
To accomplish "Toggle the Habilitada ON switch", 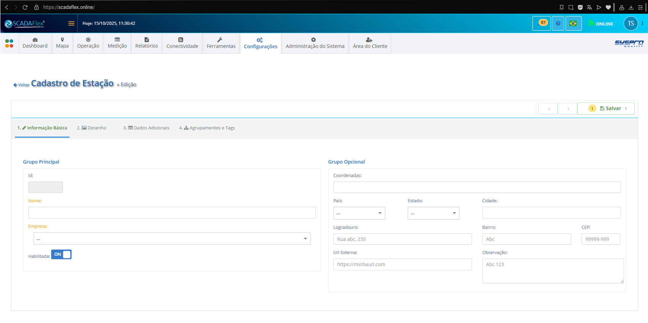I will tap(61, 254).
